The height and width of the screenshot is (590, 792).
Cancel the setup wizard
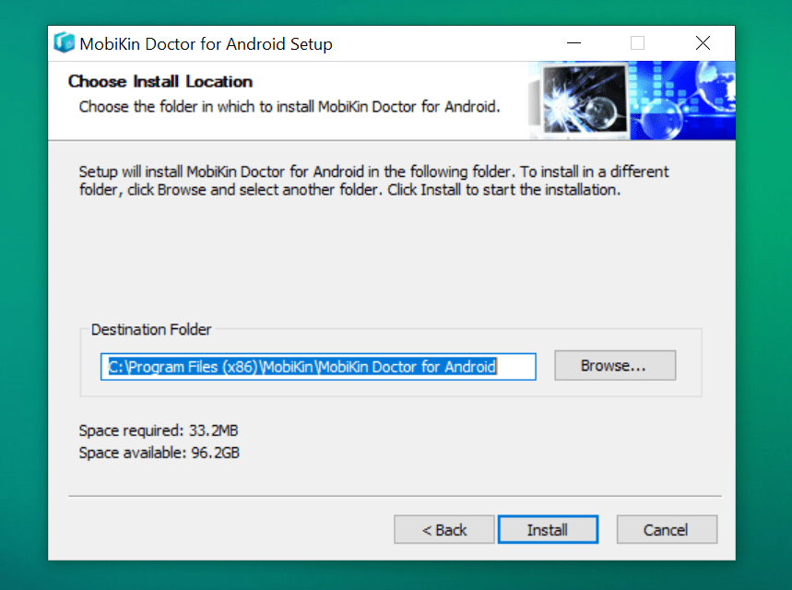667,529
